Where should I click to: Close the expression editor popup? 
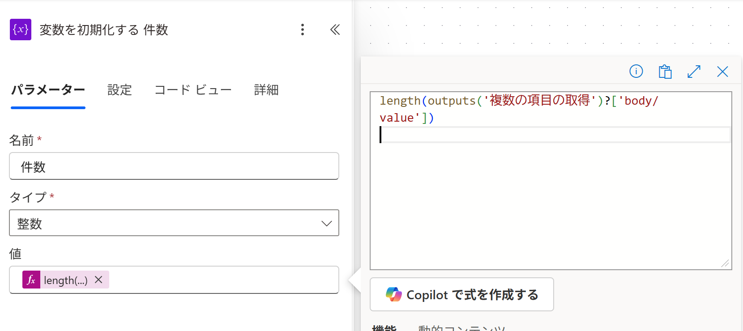[x=722, y=72]
